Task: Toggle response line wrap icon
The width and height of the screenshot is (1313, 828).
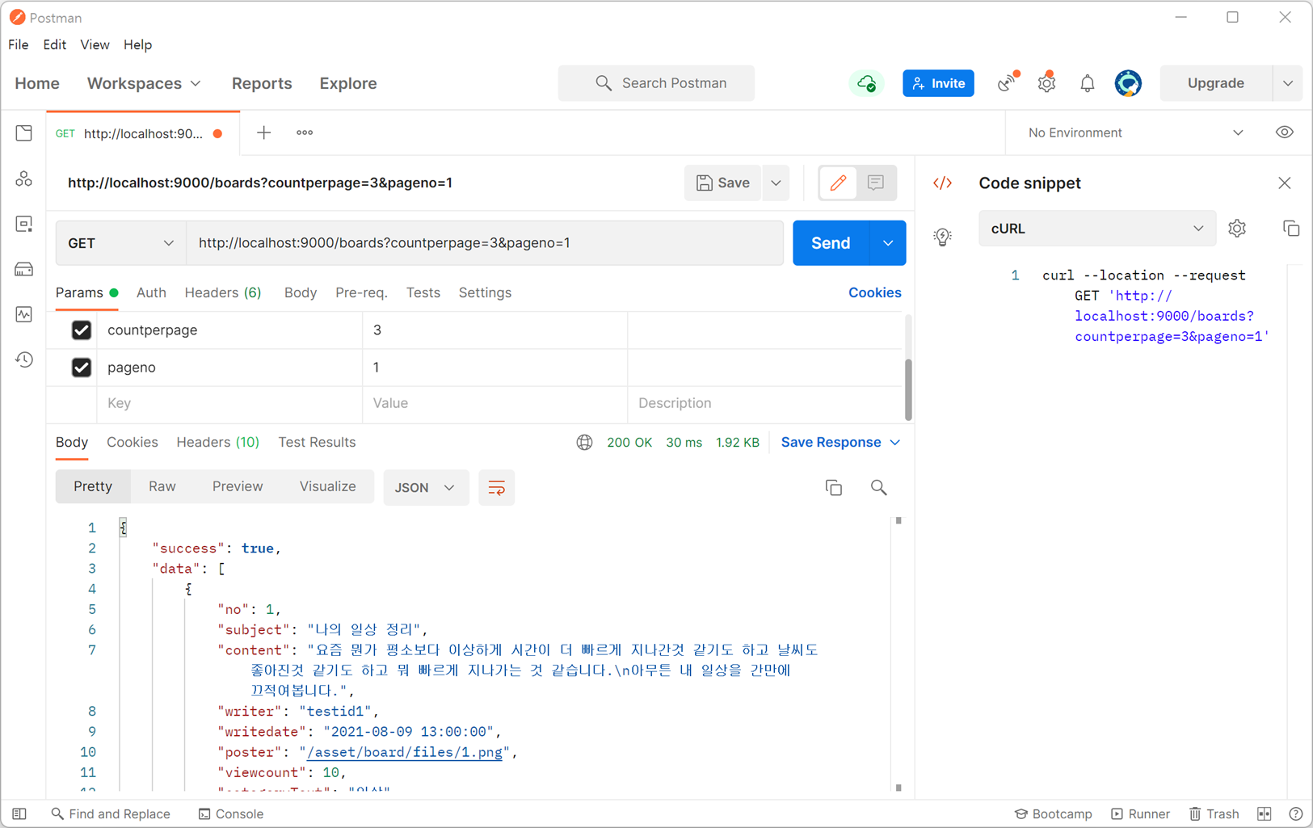Action: coord(497,487)
